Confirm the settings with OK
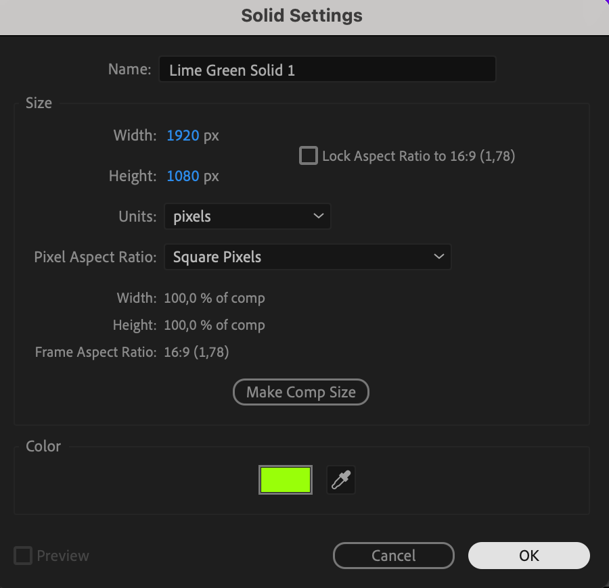 tap(528, 556)
